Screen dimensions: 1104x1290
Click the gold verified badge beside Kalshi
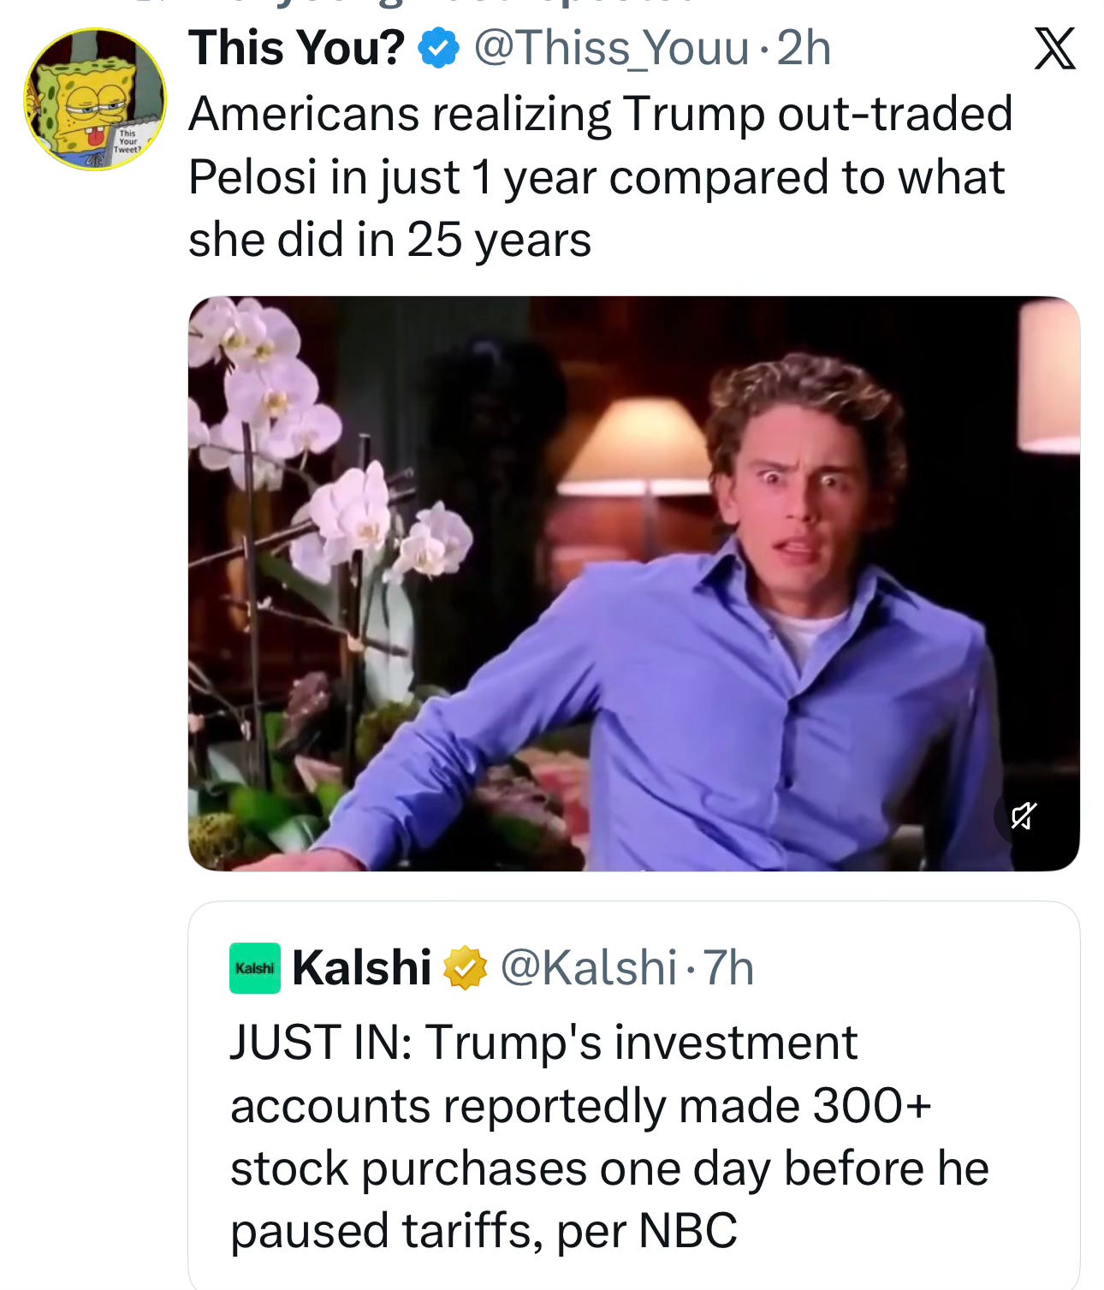(465, 968)
